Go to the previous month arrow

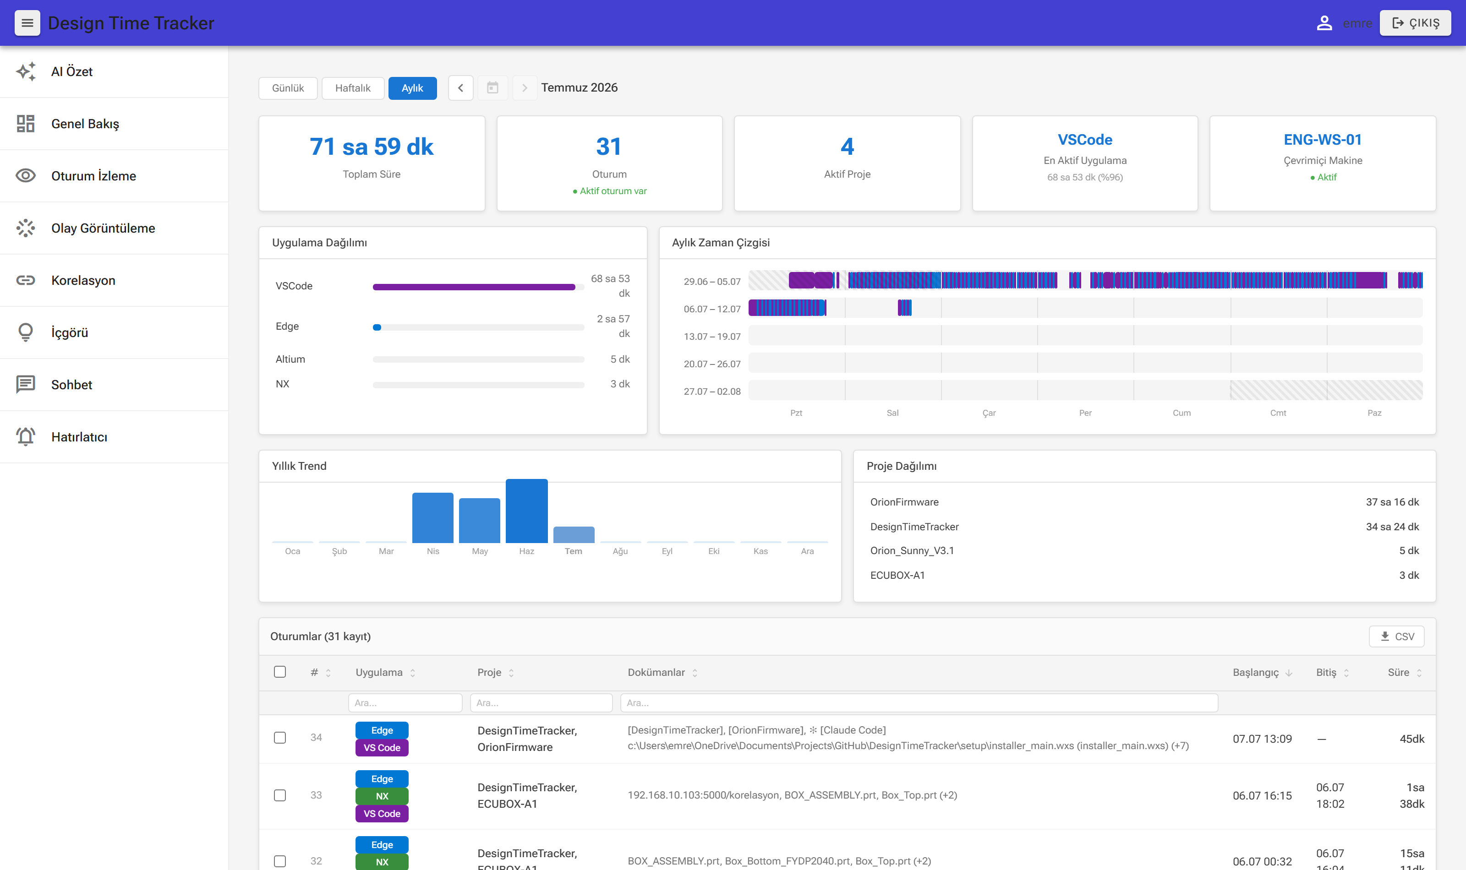pos(461,88)
